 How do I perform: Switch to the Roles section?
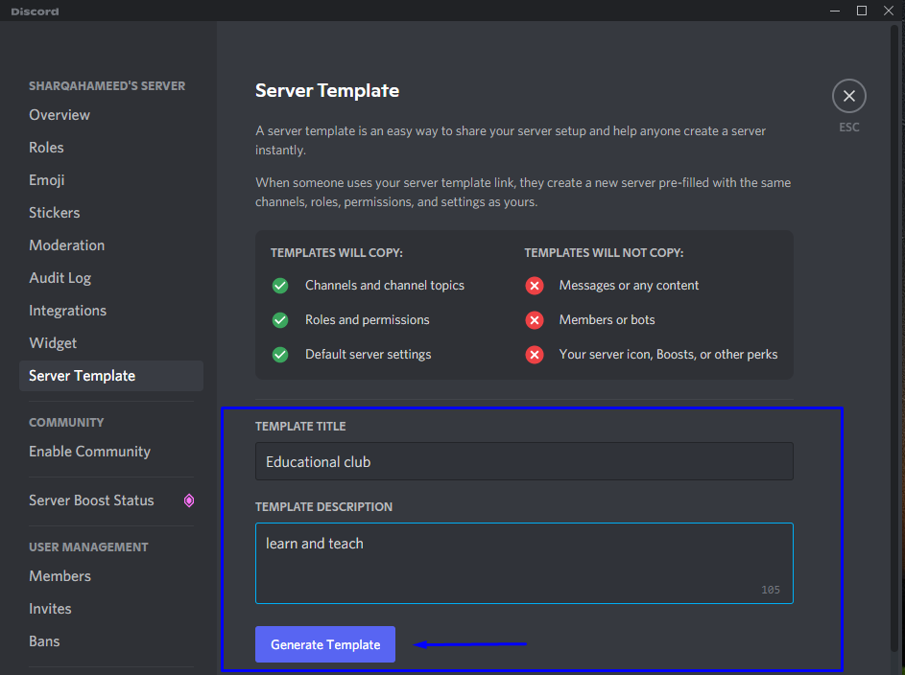tap(46, 147)
